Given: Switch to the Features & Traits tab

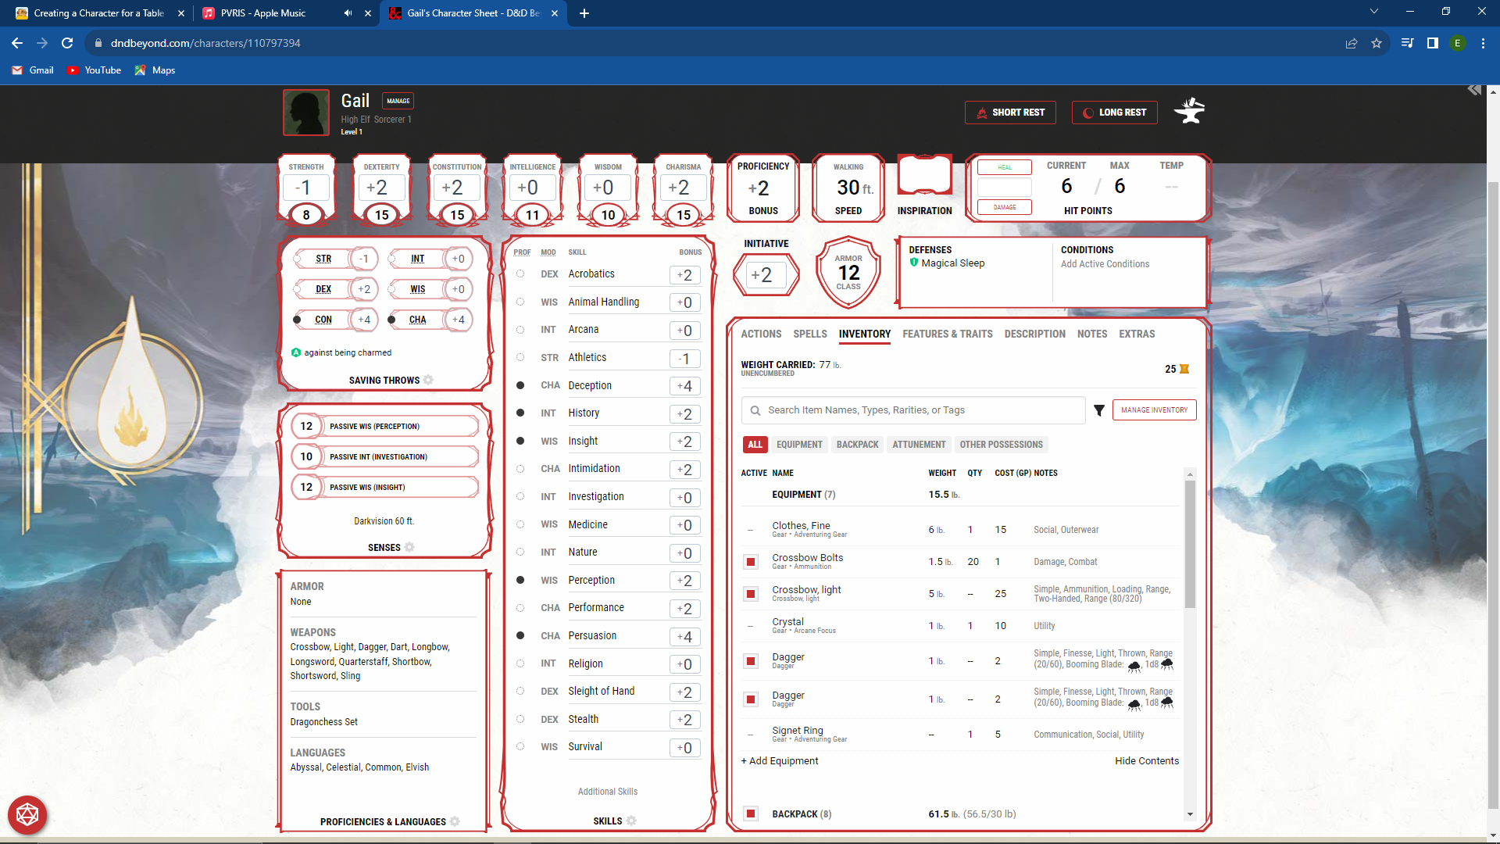Looking at the screenshot, I should pos(947,334).
